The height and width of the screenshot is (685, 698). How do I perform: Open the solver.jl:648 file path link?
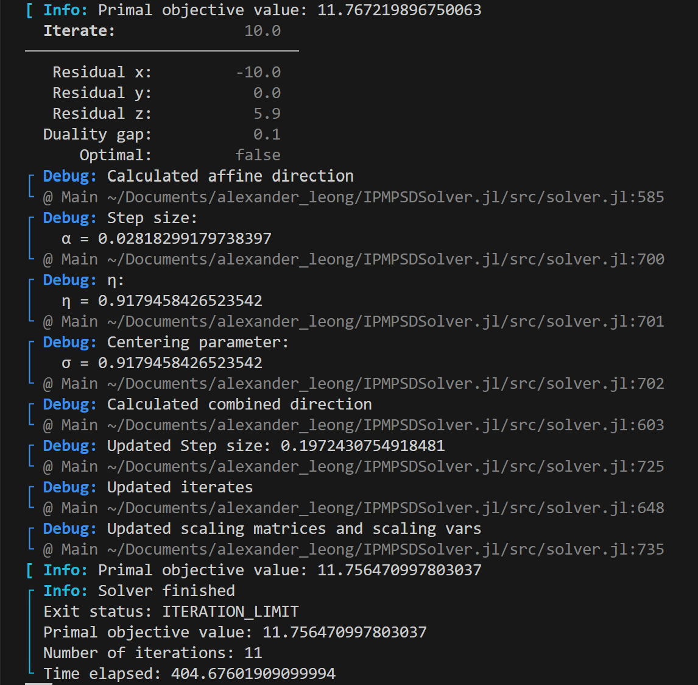pos(386,508)
